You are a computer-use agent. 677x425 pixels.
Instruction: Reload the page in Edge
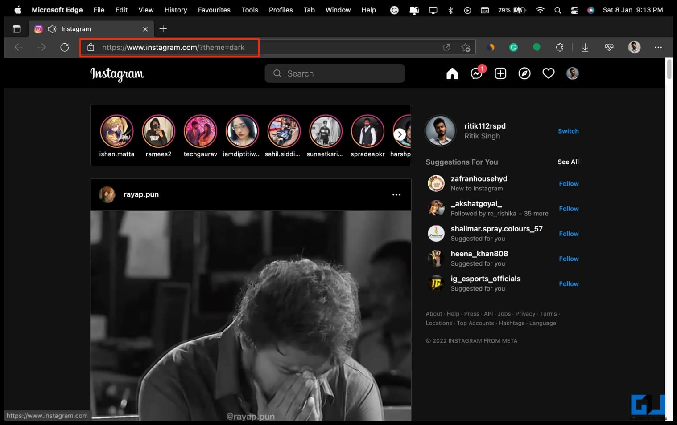pos(65,47)
